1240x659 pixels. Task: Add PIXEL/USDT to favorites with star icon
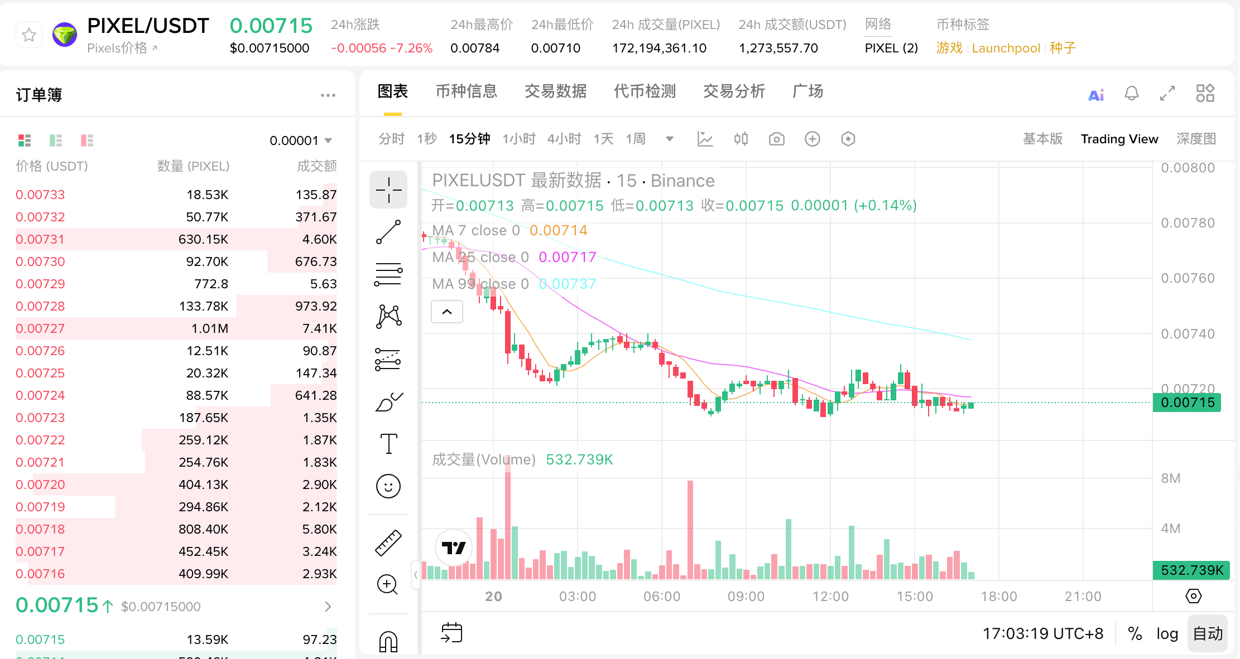tap(29, 36)
